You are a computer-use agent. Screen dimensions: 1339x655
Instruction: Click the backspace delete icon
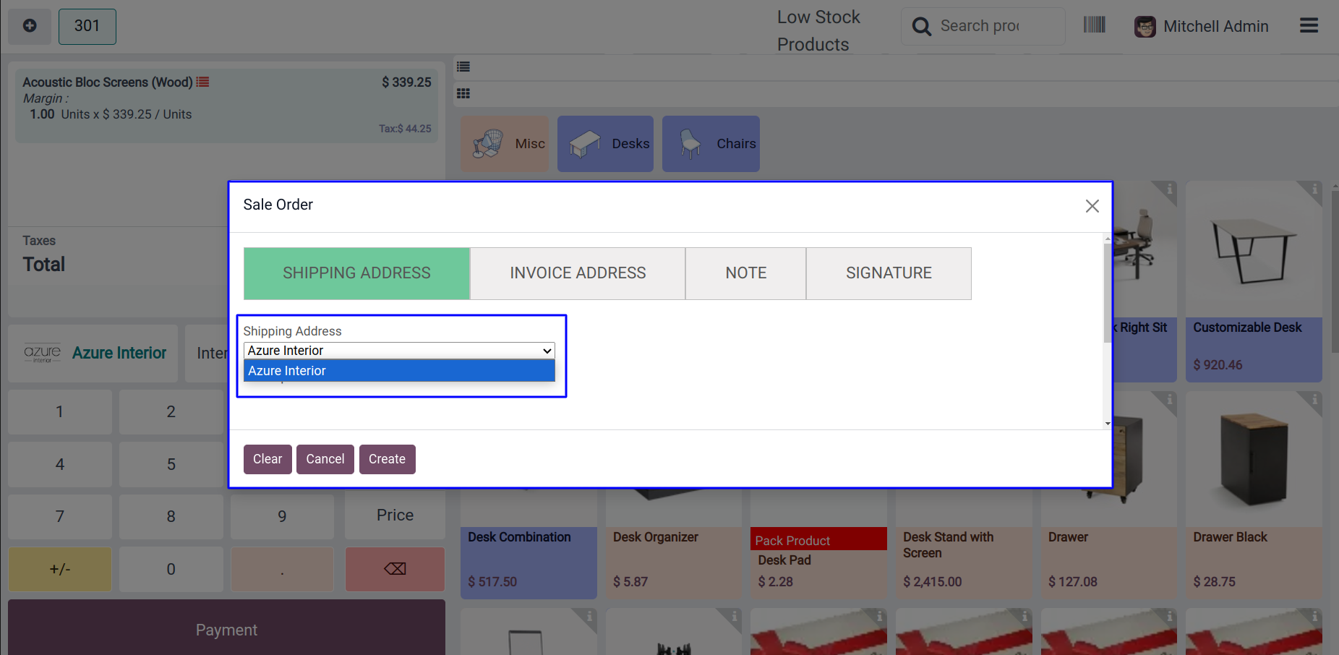(x=395, y=569)
